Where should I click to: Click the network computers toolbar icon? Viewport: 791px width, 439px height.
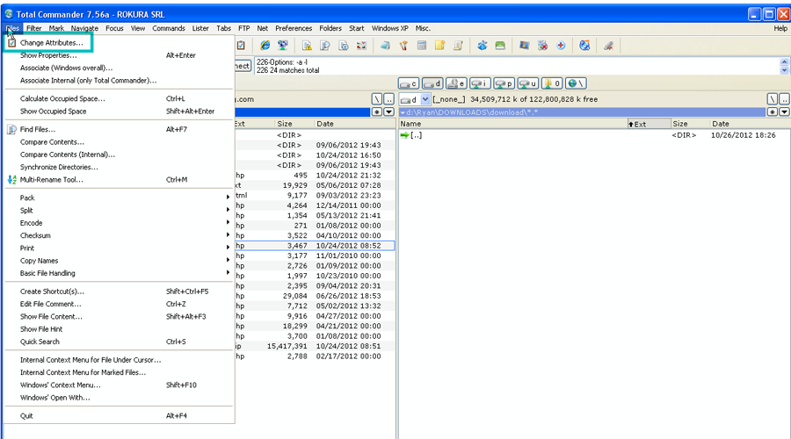[283, 46]
